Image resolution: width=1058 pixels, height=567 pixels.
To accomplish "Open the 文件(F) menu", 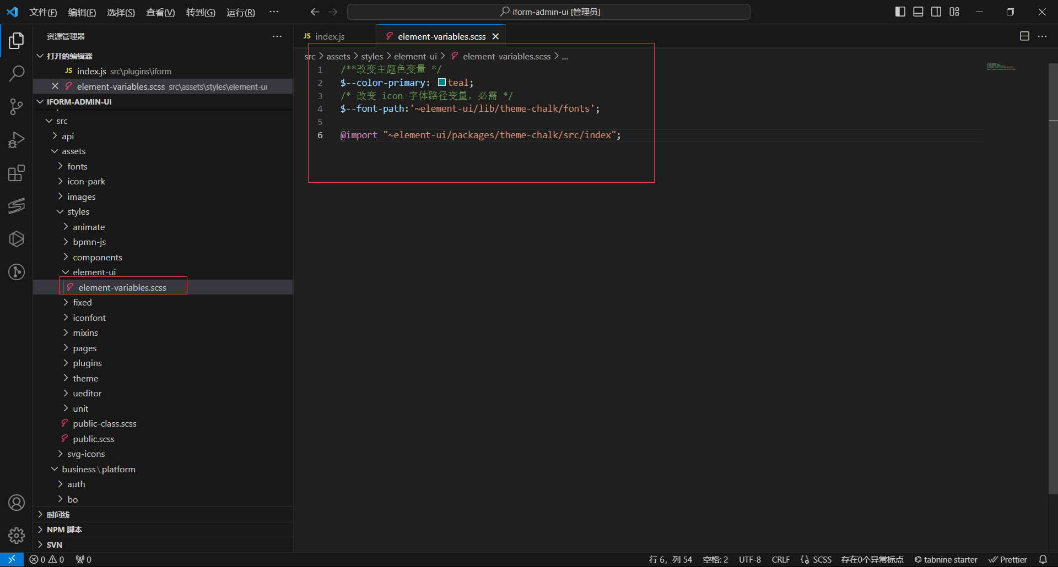I will click(x=43, y=12).
